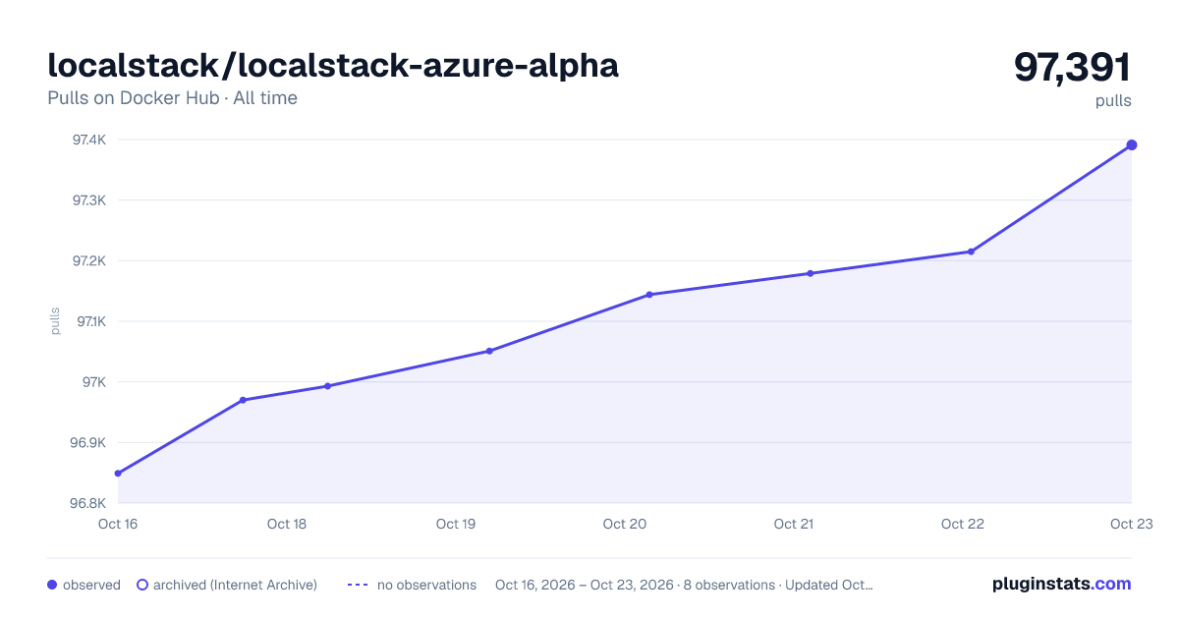Click the dashed no observations legend marker
This screenshot has width=1179, height=619.
[x=358, y=585]
